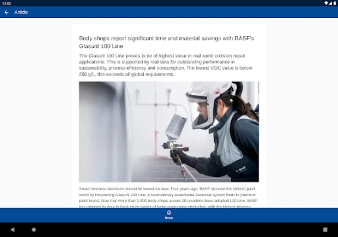The width and height of the screenshot is (338, 237).
Task: Tap the cellular signal status icon
Action: click(x=330, y=3)
